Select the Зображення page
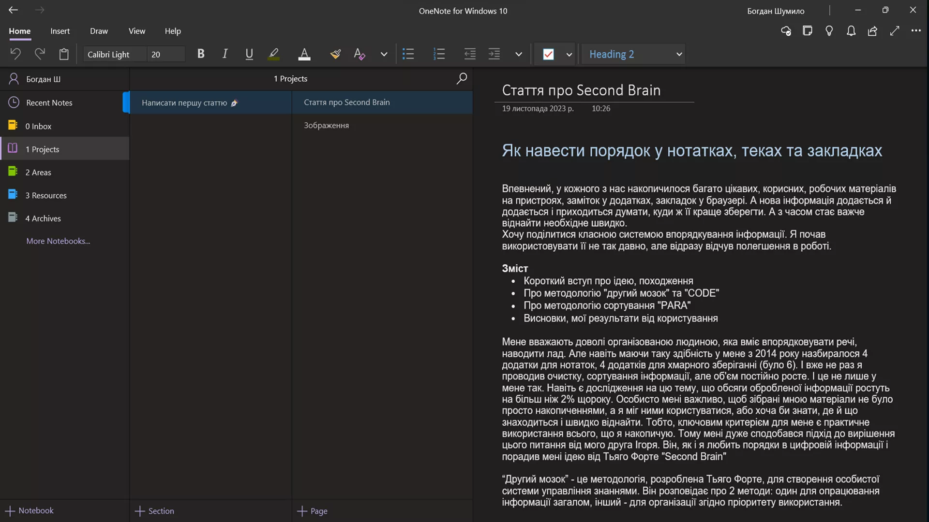This screenshot has height=522, width=929. (x=326, y=125)
